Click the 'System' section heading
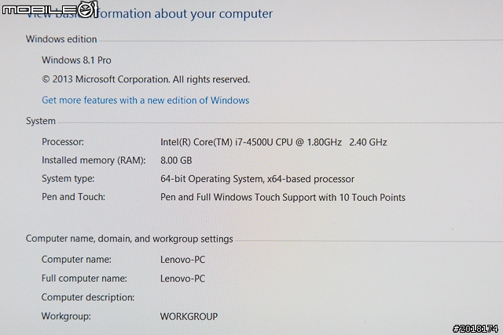 click(x=41, y=121)
